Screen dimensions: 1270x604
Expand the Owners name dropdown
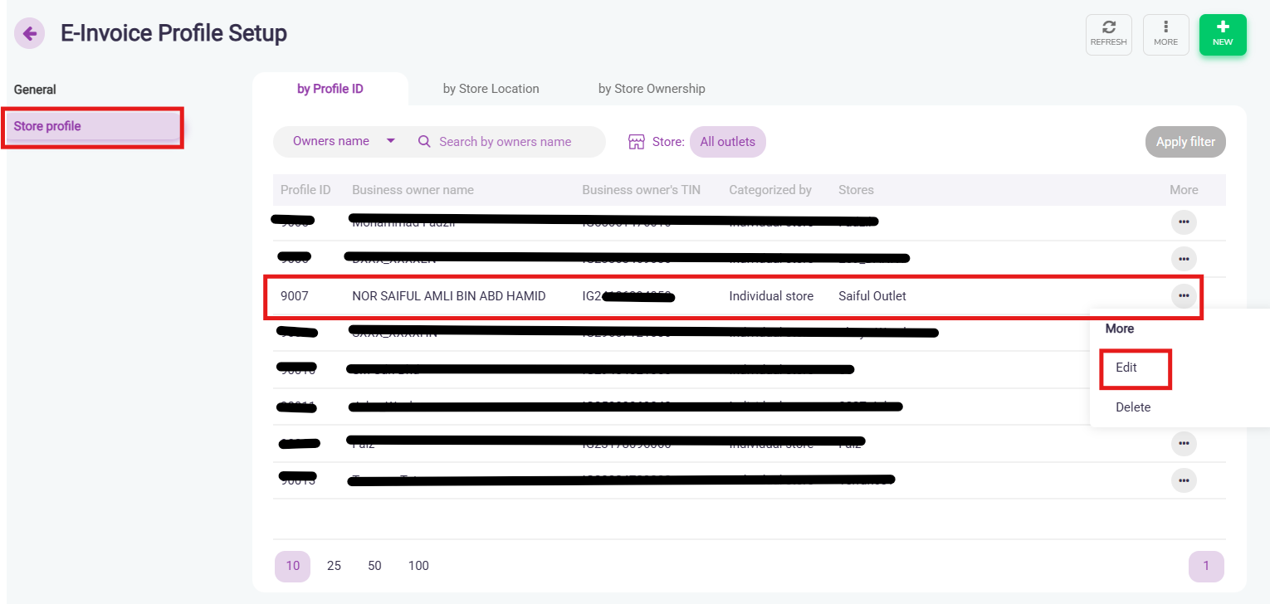click(344, 141)
